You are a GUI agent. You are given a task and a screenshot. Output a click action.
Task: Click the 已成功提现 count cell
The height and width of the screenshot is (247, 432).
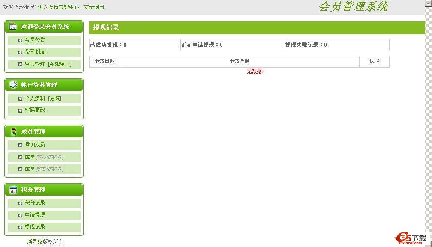click(x=135, y=45)
